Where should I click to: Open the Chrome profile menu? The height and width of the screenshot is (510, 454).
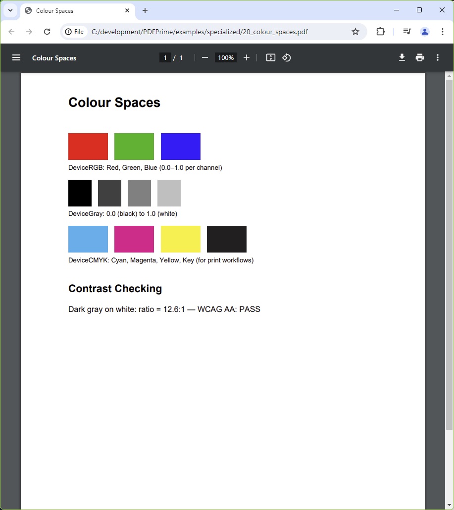[x=424, y=31]
